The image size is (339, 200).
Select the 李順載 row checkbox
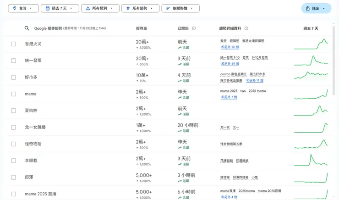pyautogui.click(x=13, y=161)
